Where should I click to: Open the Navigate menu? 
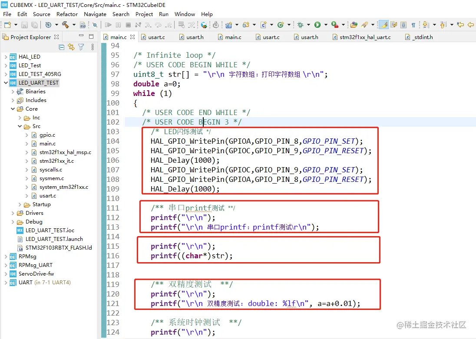click(x=95, y=14)
